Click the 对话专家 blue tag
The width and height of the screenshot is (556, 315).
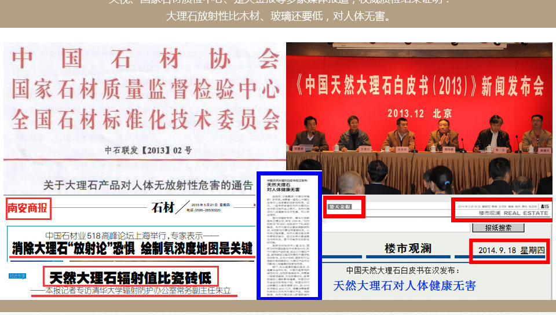(x=17, y=276)
